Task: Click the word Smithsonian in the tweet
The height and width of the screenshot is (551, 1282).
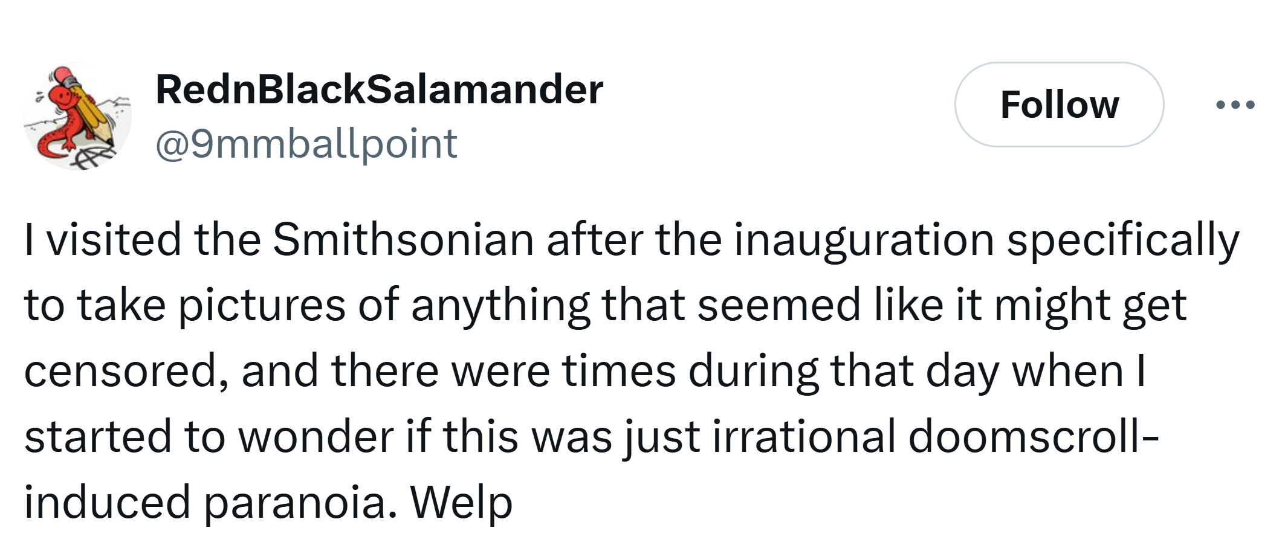Action: pyautogui.click(x=403, y=239)
